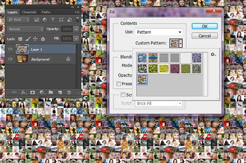Open the Script Brick Fill dropdown
This screenshot has height=163, width=246.
(x=159, y=103)
